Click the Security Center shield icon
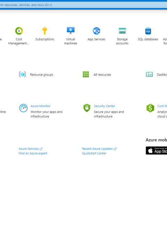 pos(87,108)
